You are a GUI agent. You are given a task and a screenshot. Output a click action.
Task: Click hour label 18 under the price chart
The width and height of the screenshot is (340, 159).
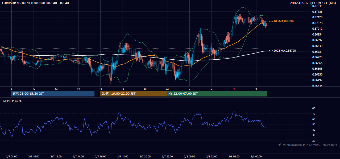123,89
